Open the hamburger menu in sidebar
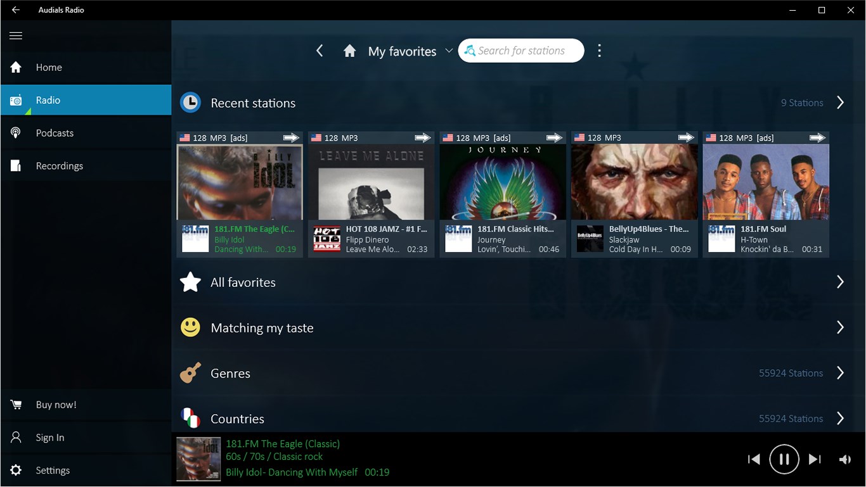This screenshot has height=487, width=866. [16, 35]
